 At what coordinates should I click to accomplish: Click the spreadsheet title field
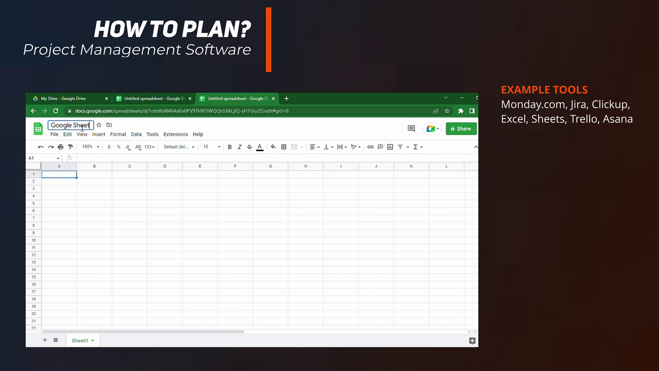pyautogui.click(x=71, y=125)
